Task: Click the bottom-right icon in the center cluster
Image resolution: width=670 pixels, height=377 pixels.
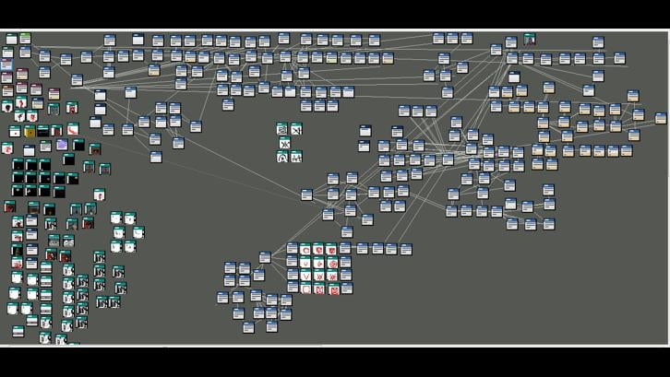Action: coord(296,158)
